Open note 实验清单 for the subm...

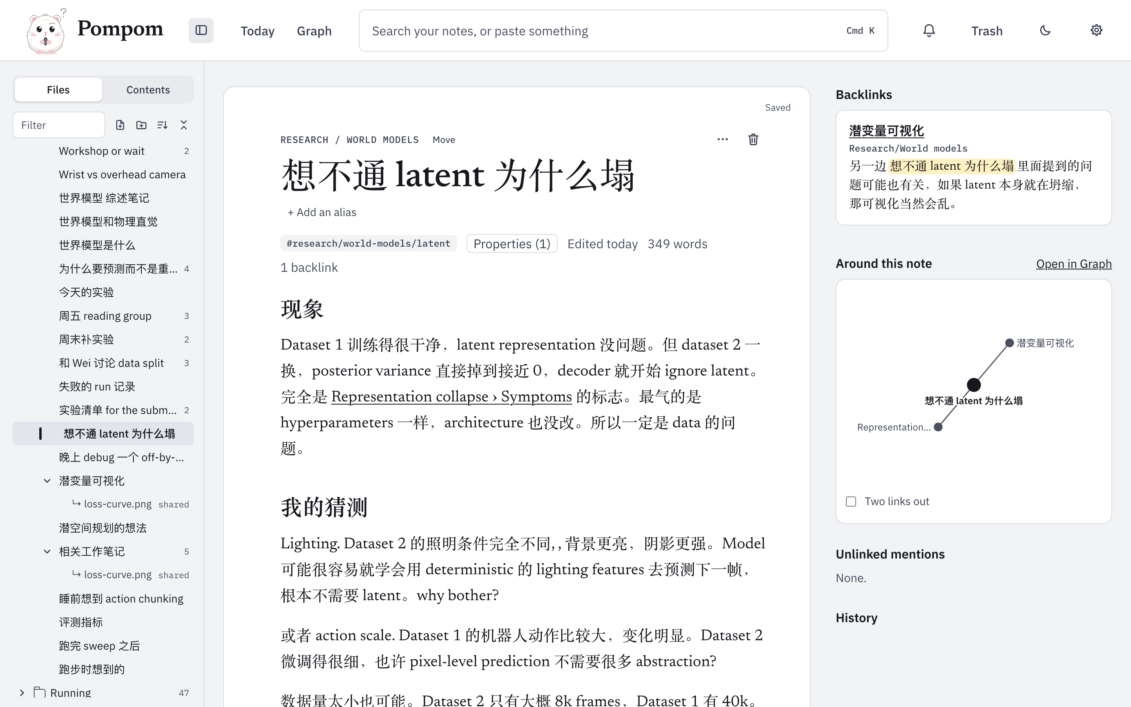pos(103,410)
